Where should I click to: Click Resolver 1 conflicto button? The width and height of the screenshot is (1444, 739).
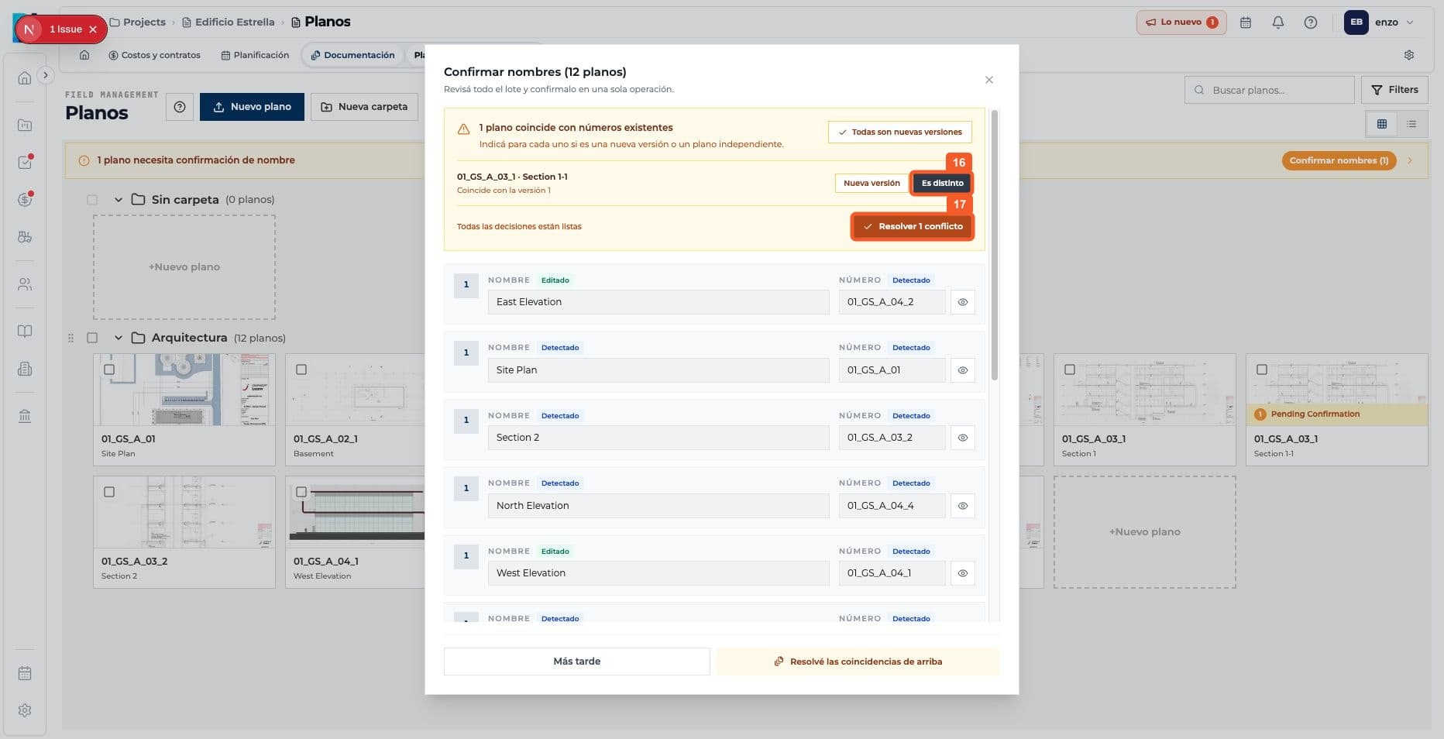pos(913,226)
